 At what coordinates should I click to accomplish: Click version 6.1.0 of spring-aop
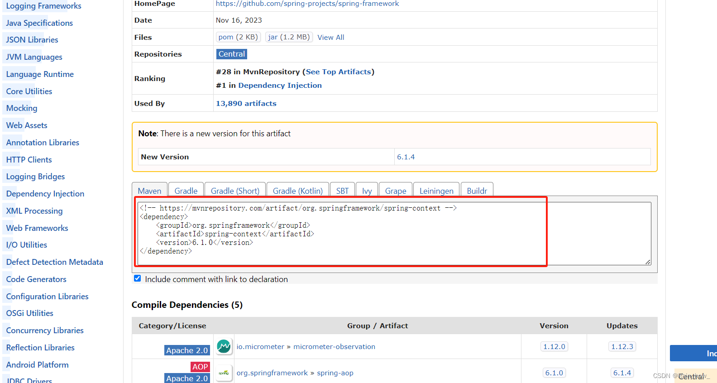(x=554, y=373)
